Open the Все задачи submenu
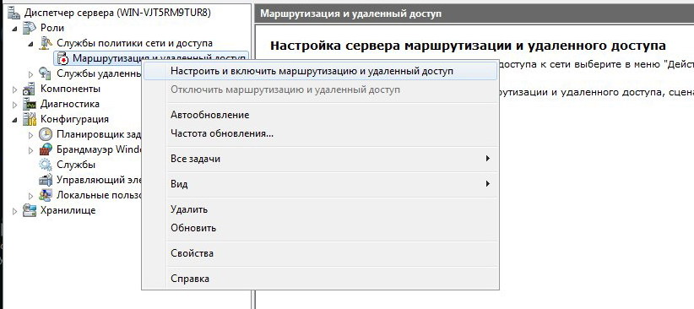Image resolution: width=694 pixels, height=309 pixels. [321, 159]
